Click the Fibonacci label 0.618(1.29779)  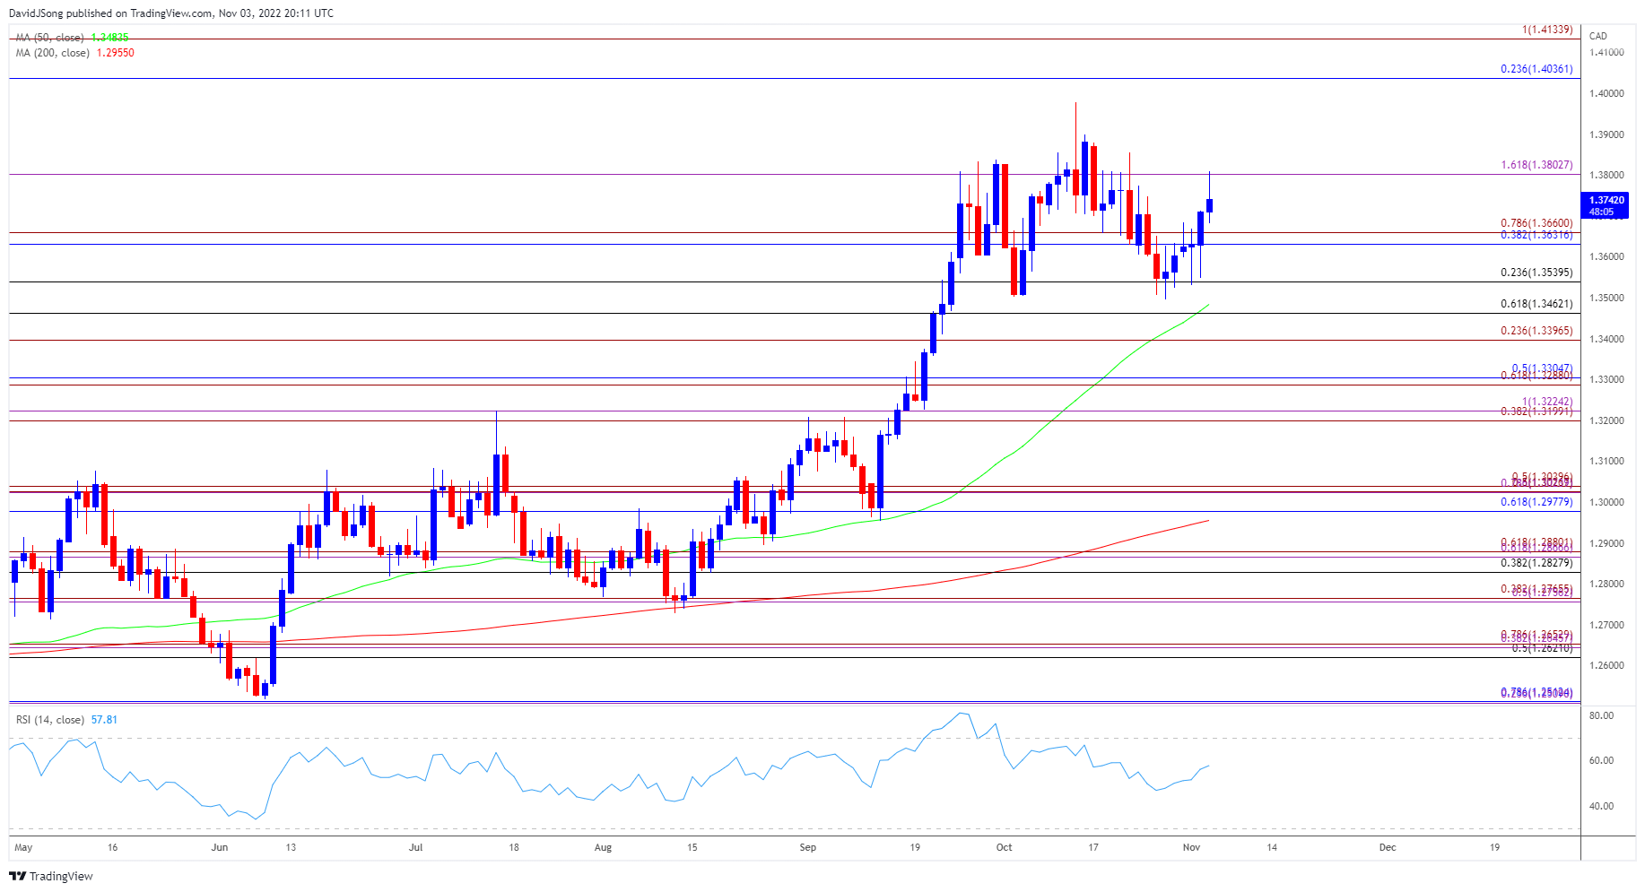pyautogui.click(x=1536, y=502)
